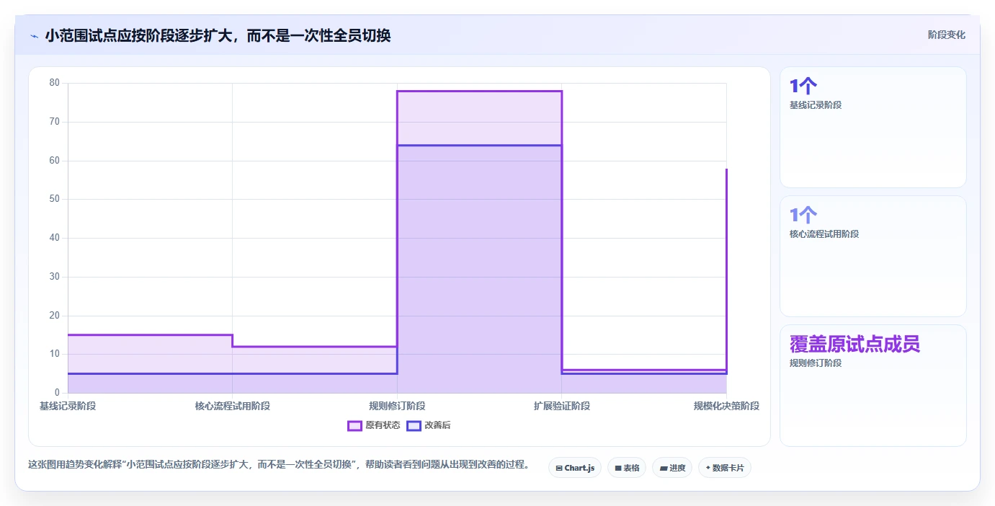Click the trend icon beside the title
This screenshot has width=995, height=506.
click(34, 36)
